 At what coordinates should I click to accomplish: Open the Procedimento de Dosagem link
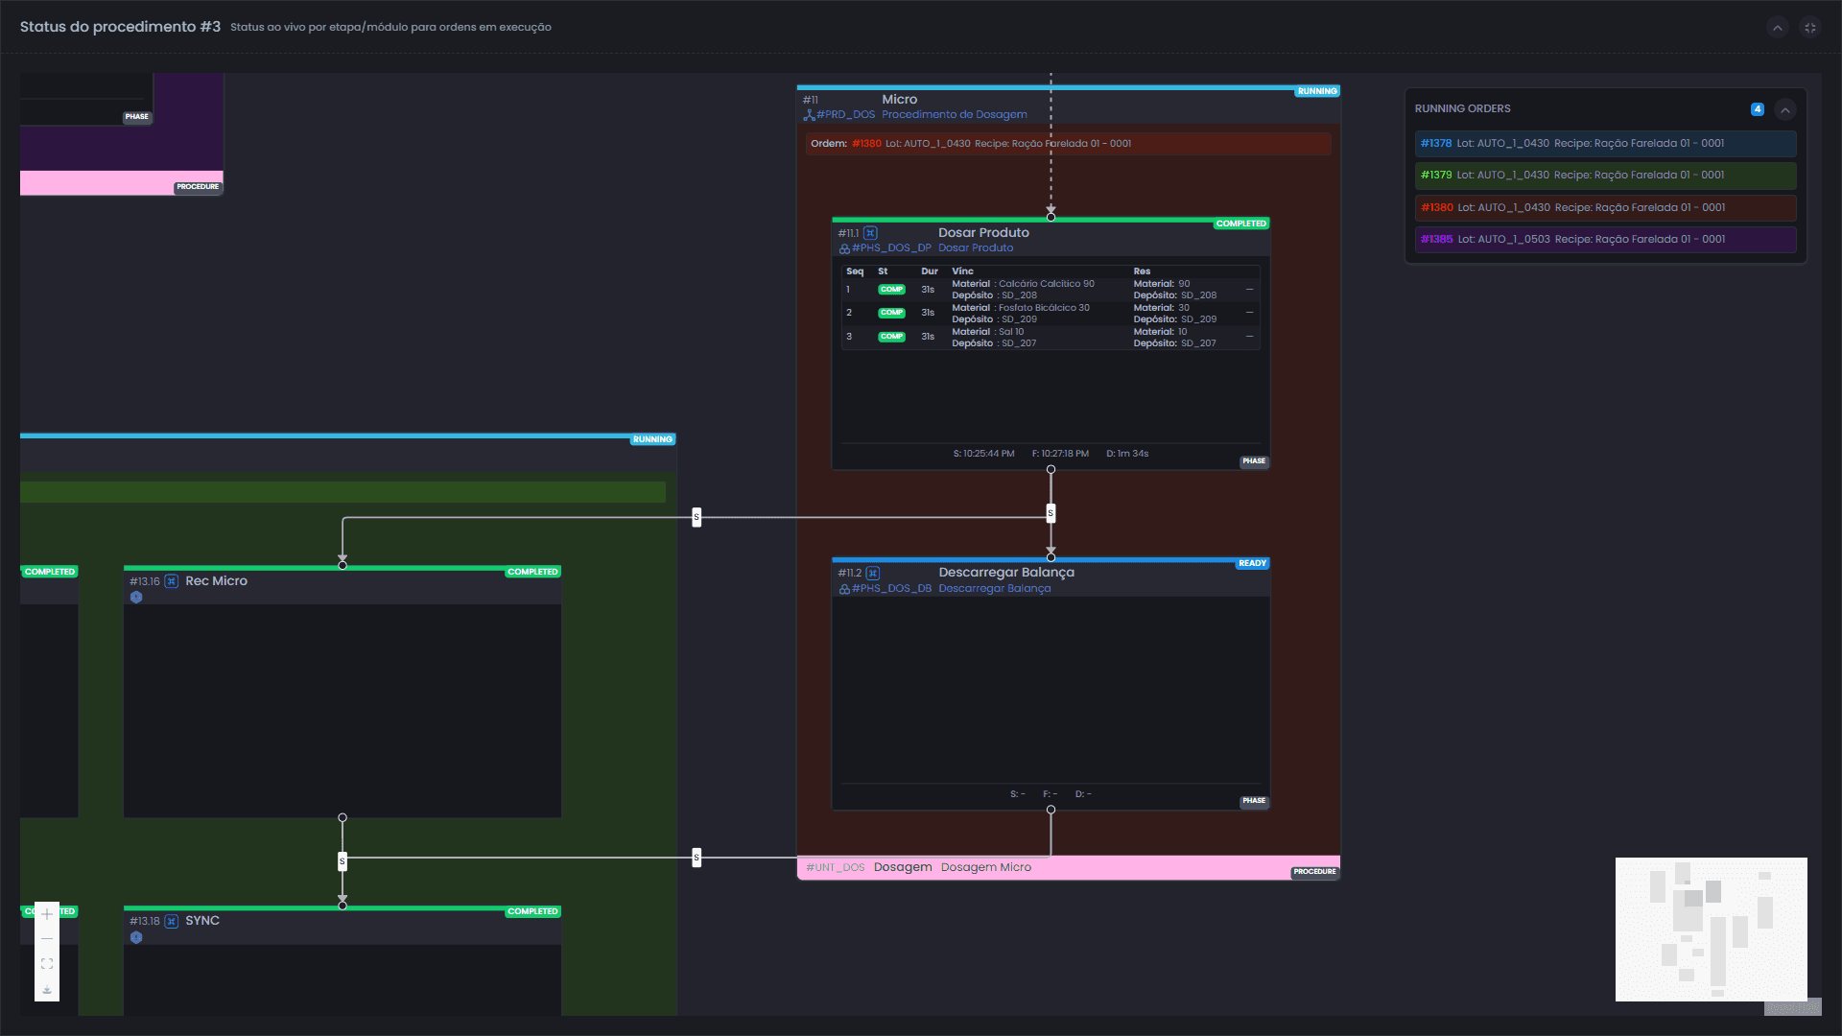(x=955, y=115)
